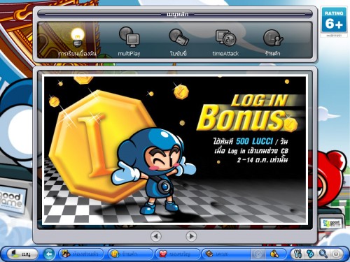The width and height of the screenshot is (350, 262).
Task: Open the tools settings icon
Action: click(x=297, y=254)
